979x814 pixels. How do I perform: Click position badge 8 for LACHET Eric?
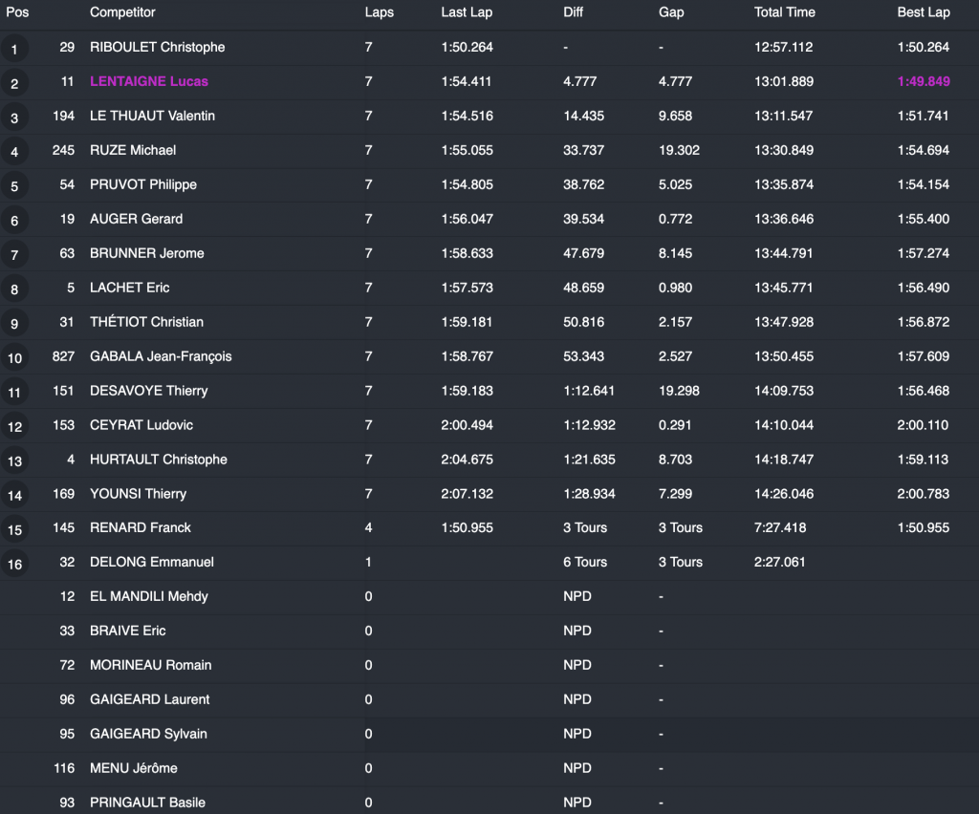coord(14,289)
